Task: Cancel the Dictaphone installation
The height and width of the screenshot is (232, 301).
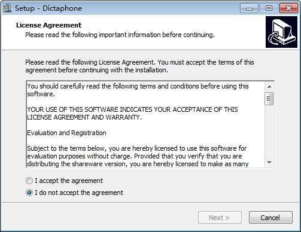Action: pyautogui.click(x=270, y=218)
